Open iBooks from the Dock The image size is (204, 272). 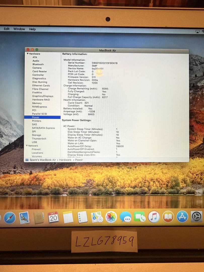pos(168,217)
